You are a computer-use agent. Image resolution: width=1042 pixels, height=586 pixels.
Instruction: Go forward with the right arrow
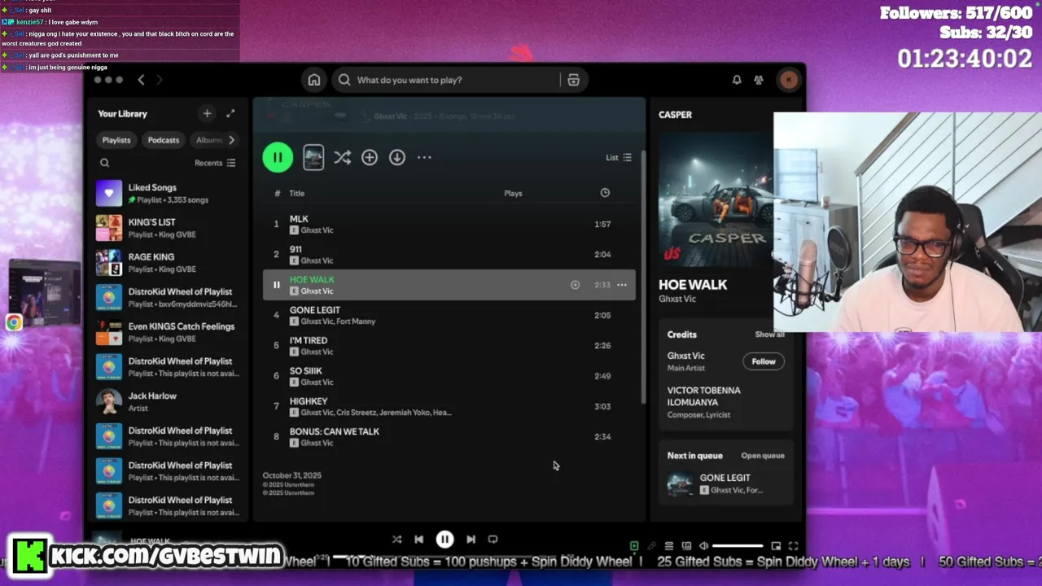pos(160,80)
